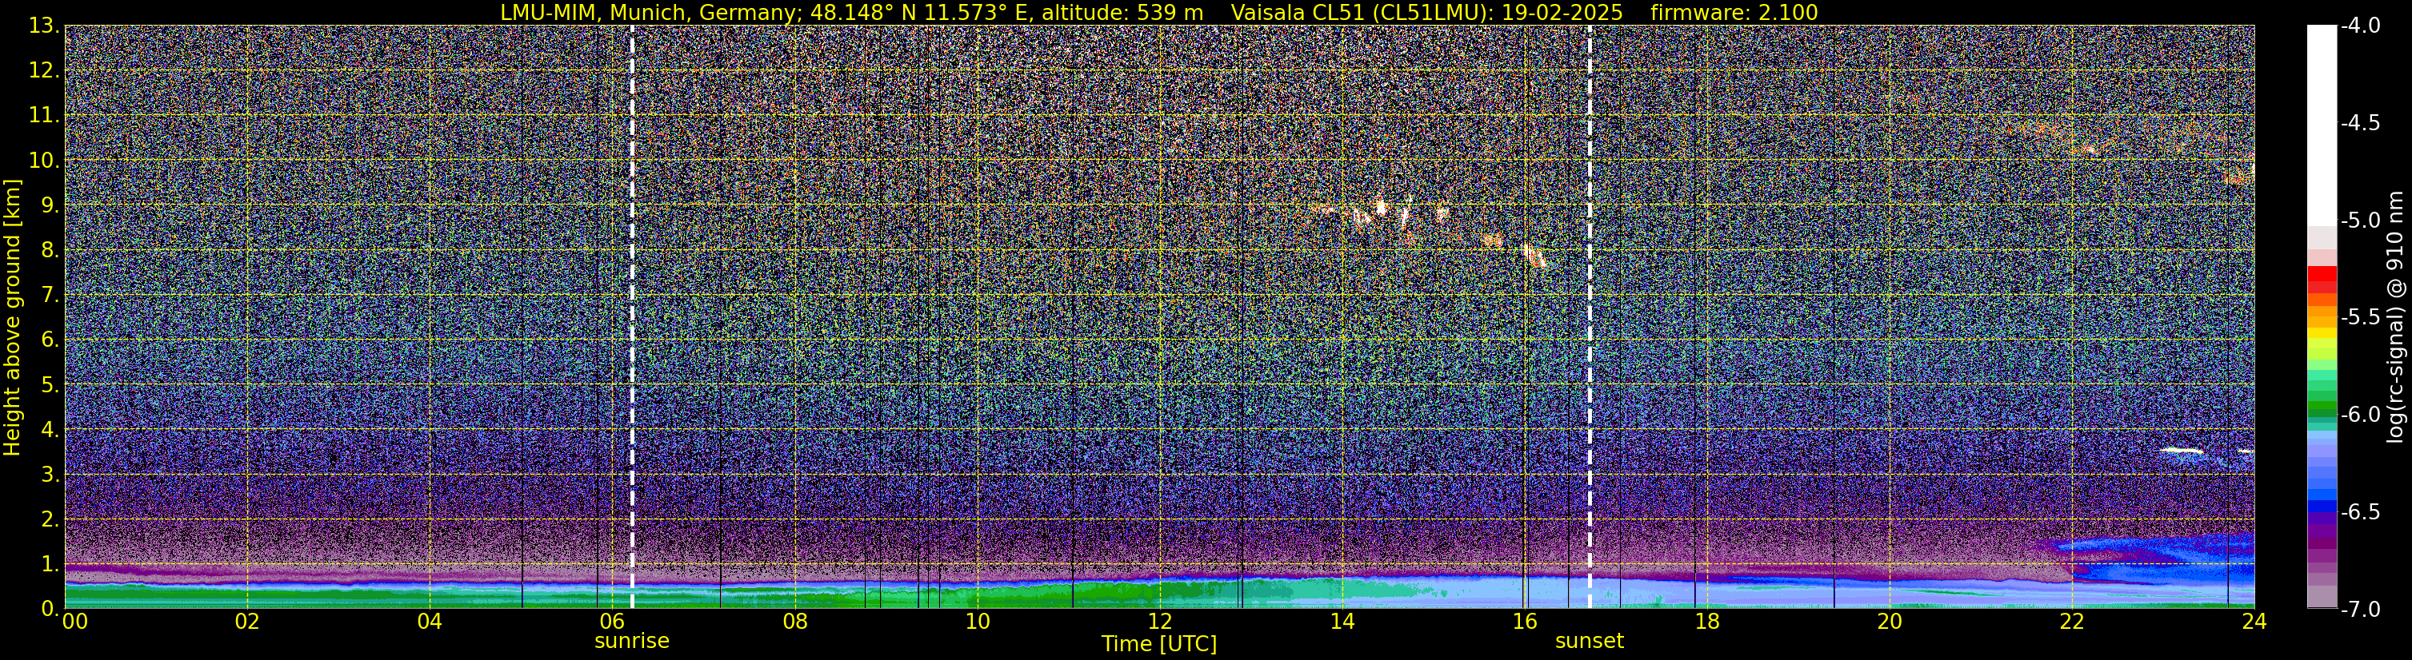
Task: Click height axis tick "1."
Action: click(x=50, y=565)
